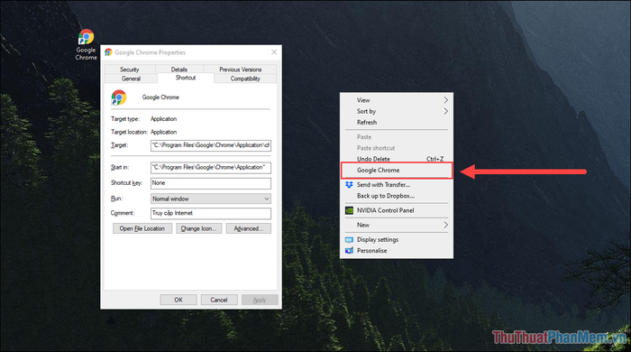Screen dimensions: 631x352
Task: Expand the Sort by submenu
Action: tap(397, 111)
